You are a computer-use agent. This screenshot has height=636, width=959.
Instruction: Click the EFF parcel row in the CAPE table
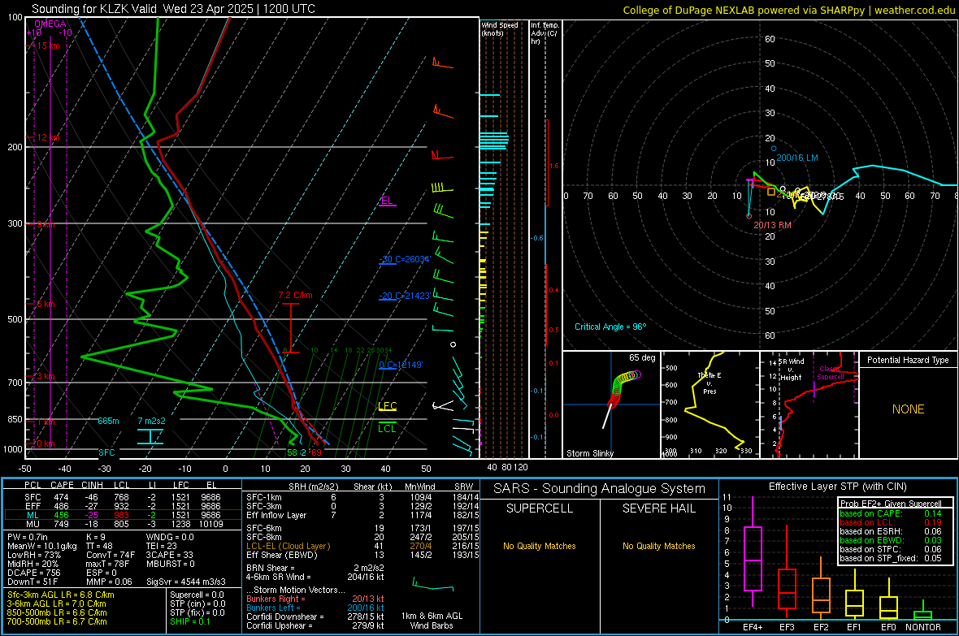tap(123, 506)
